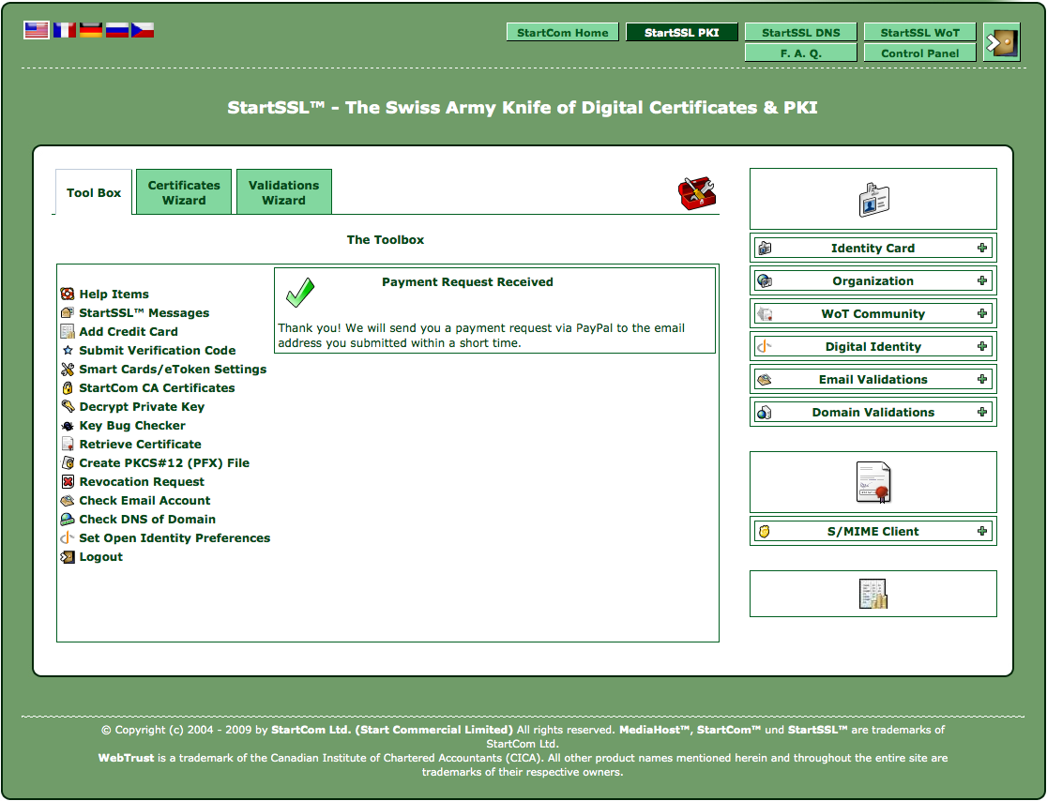The image size is (1047, 801).
Task: Expand Email Validations section plus sign
Action: [x=981, y=379]
